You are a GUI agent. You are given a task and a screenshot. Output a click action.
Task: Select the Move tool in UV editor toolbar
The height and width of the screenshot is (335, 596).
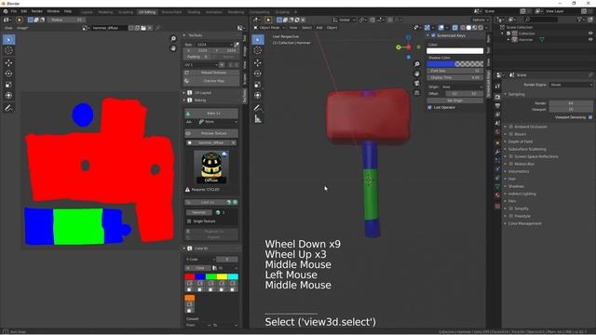[x=8, y=62]
